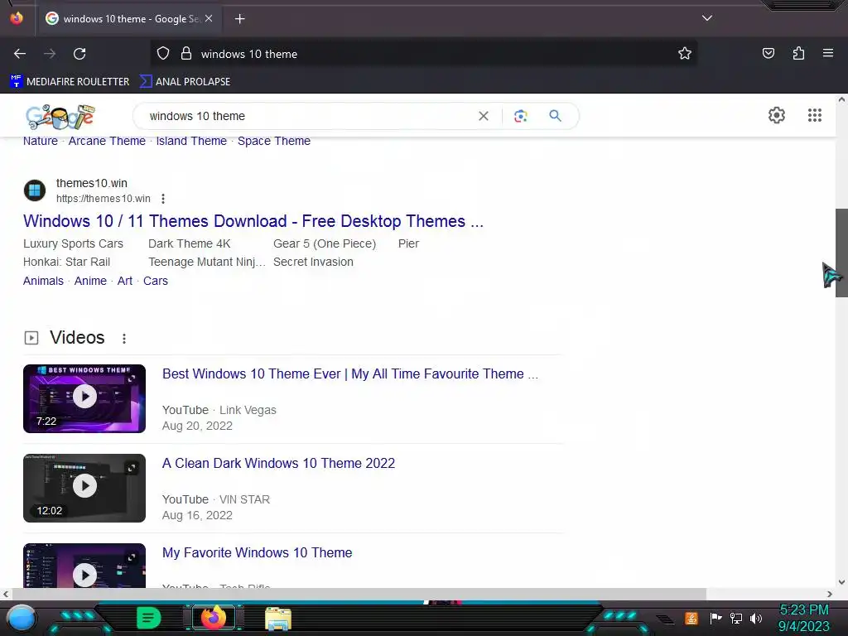Open File Explorer from taskbar
Viewport: 848px width, 636px height.
[278, 619]
